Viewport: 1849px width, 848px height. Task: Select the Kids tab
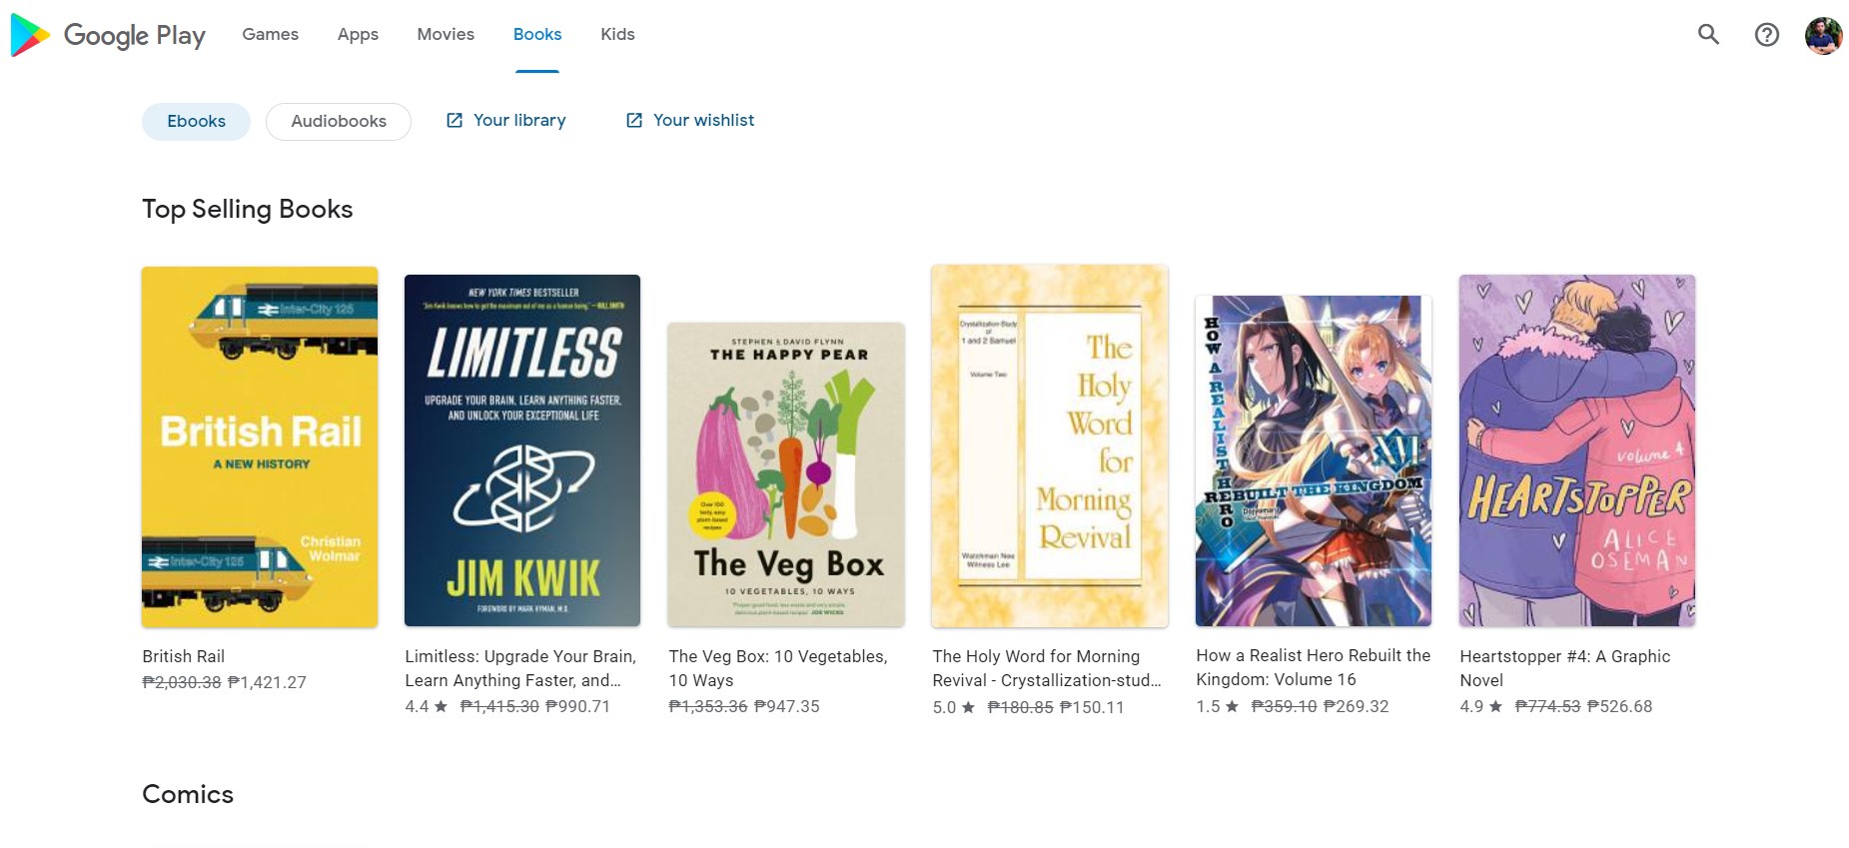point(617,34)
